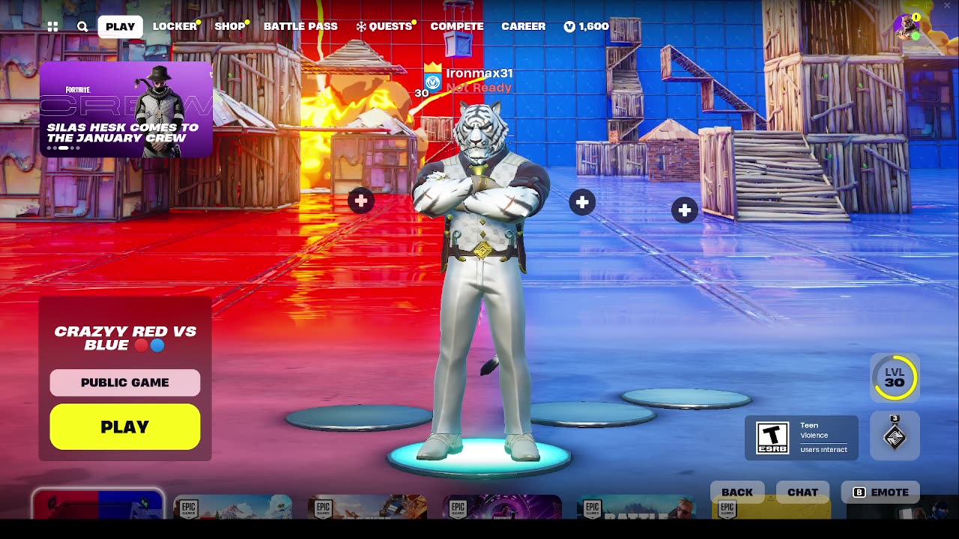Select the yellow Epic Games thumbnail

coord(772,507)
